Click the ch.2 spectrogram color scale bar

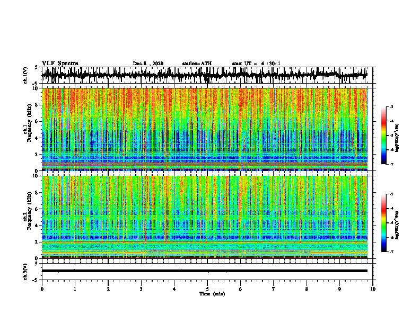point(383,223)
